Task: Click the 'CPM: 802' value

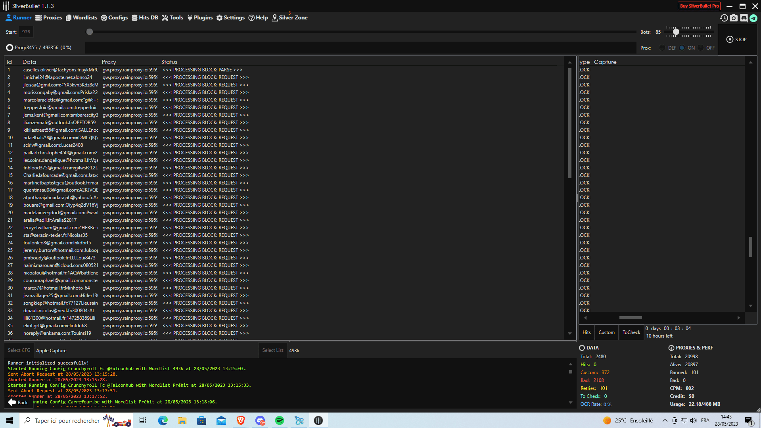Action: pyautogui.click(x=682, y=388)
